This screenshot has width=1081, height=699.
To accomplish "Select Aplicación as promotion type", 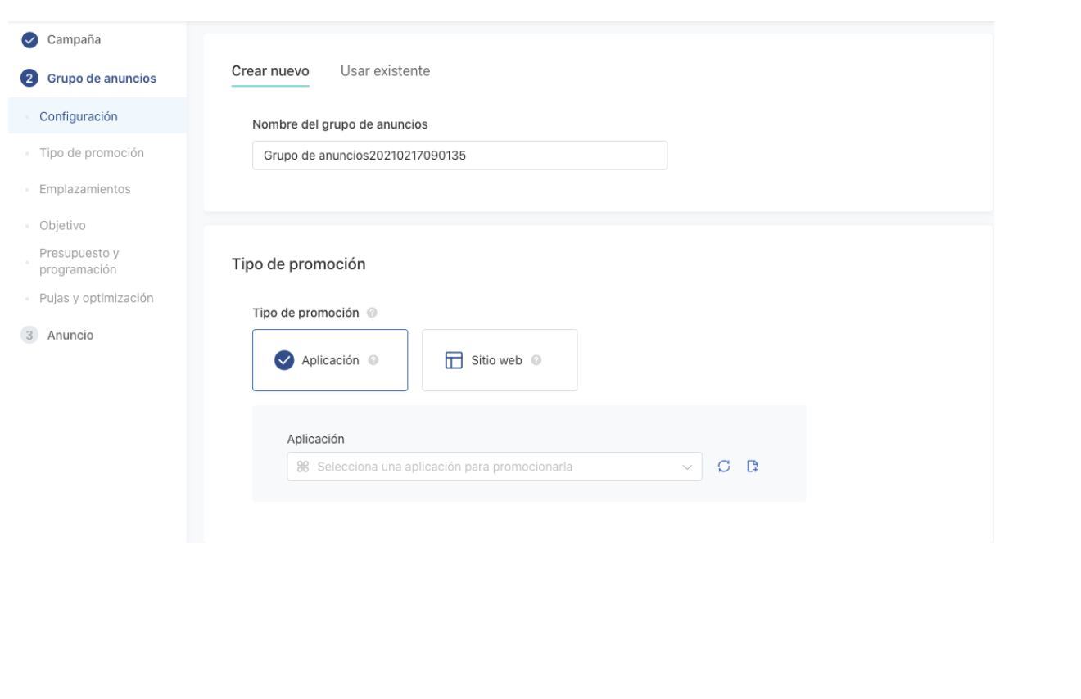I will point(330,360).
